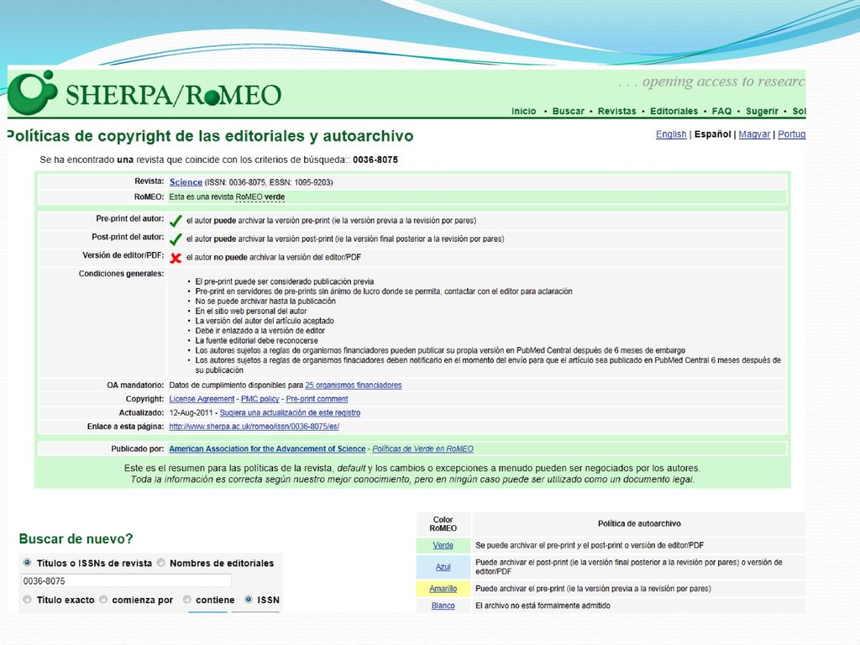The width and height of the screenshot is (860, 645).
Task: Click the Español current language label
Action: pos(712,134)
